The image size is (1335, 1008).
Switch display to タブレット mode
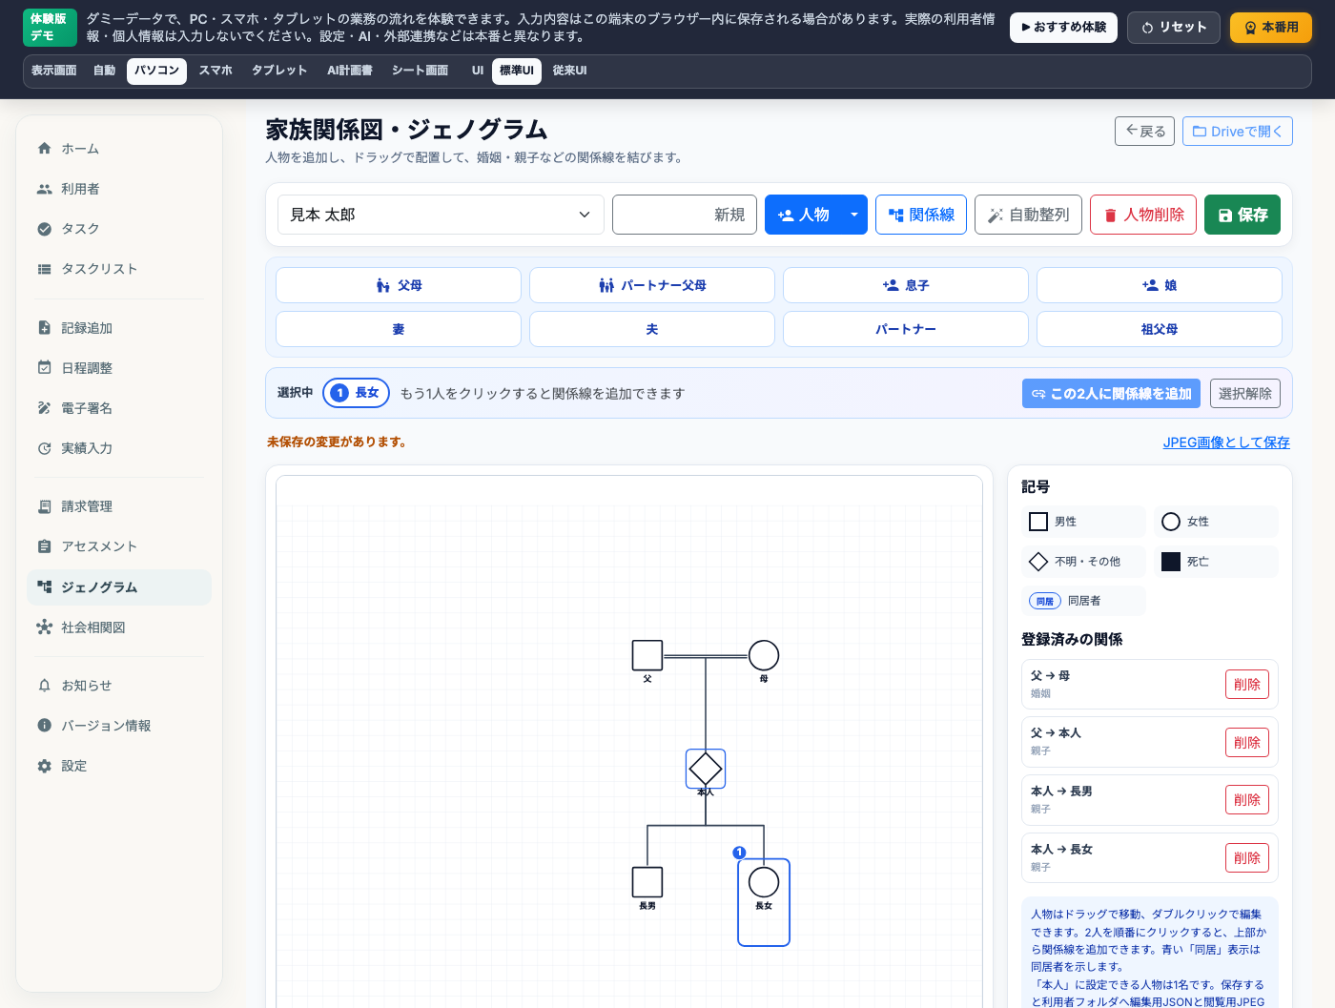pyautogui.click(x=279, y=72)
